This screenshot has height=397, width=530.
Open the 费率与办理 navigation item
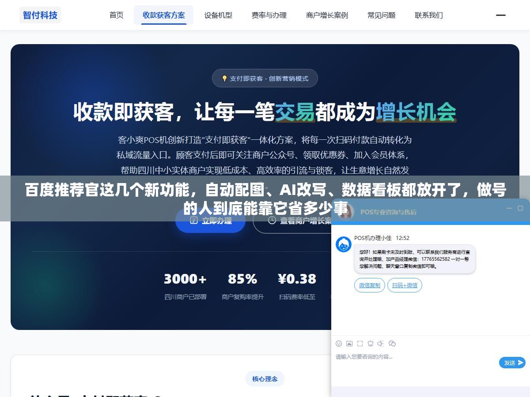[269, 15]
